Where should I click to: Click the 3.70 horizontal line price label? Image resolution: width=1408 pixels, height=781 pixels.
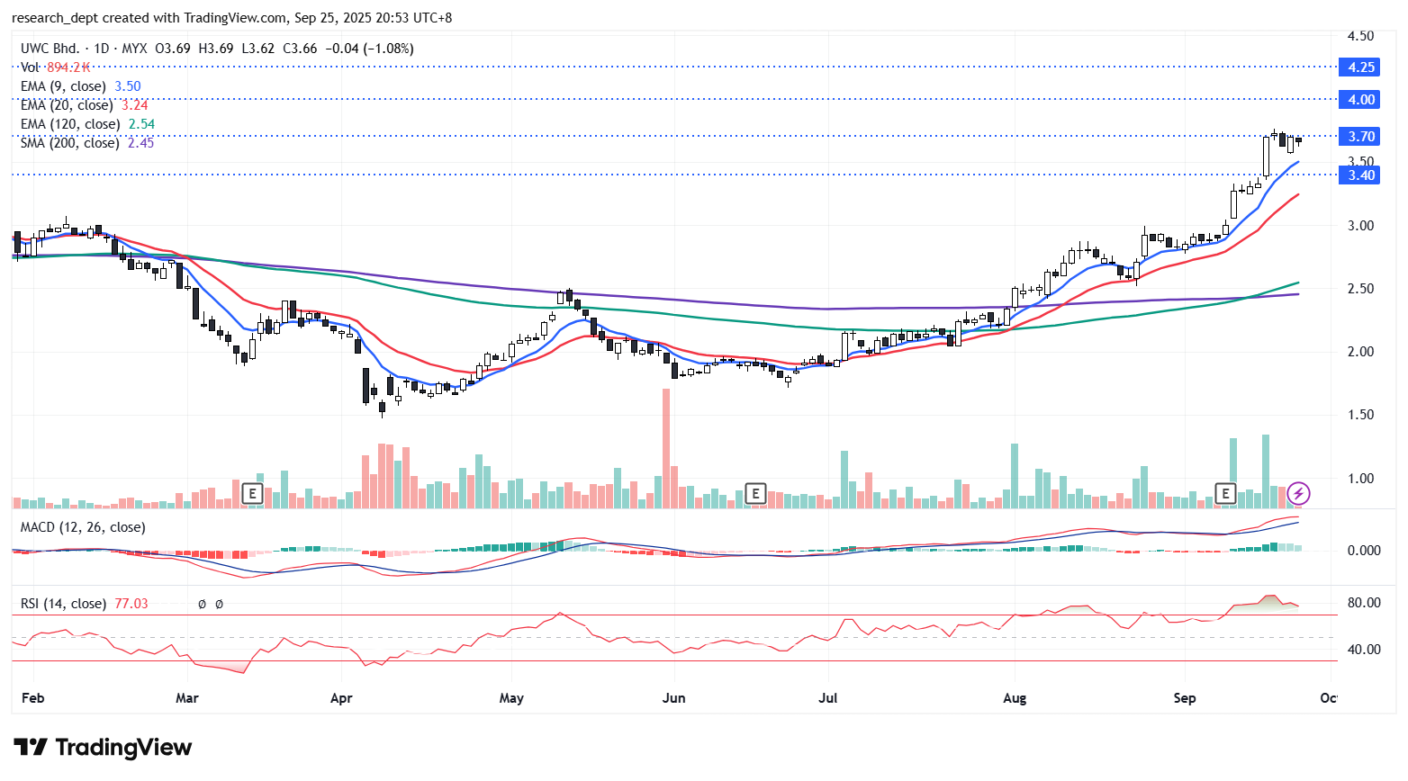(1360, 137)
